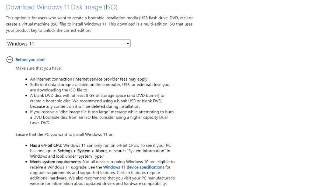Collapse section using the minus circle icon
The image size is (332, 187).
(10, 60)
